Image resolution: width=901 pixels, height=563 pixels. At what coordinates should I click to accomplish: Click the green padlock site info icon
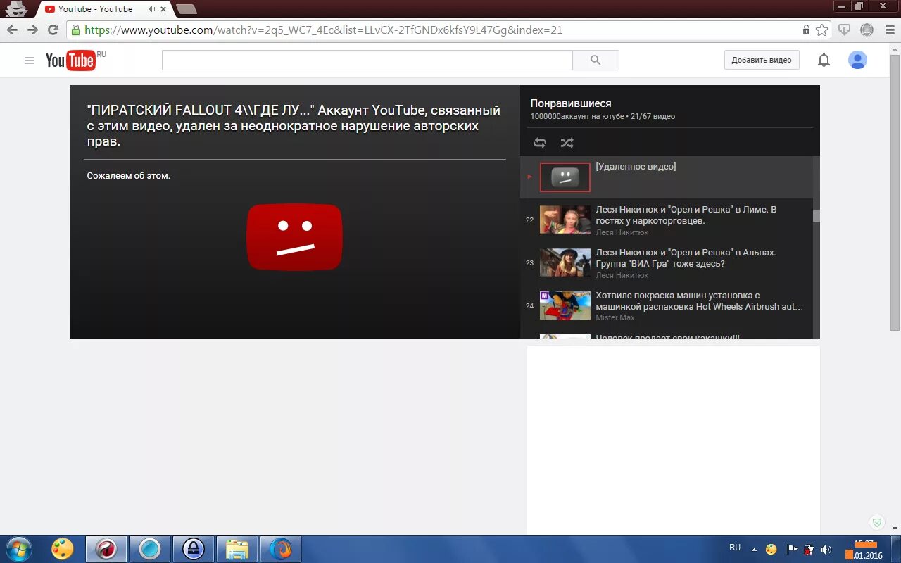[75, 30]
